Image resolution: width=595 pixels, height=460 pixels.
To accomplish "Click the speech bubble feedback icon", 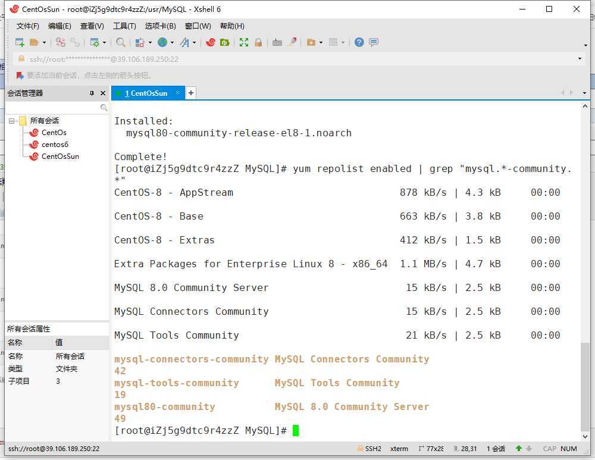I will [374, 42].
